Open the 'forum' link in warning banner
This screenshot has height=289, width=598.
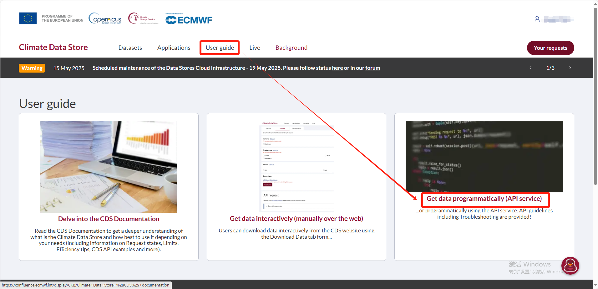[x=372, y=68]
